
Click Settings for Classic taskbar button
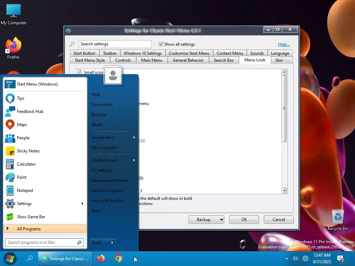65,258
